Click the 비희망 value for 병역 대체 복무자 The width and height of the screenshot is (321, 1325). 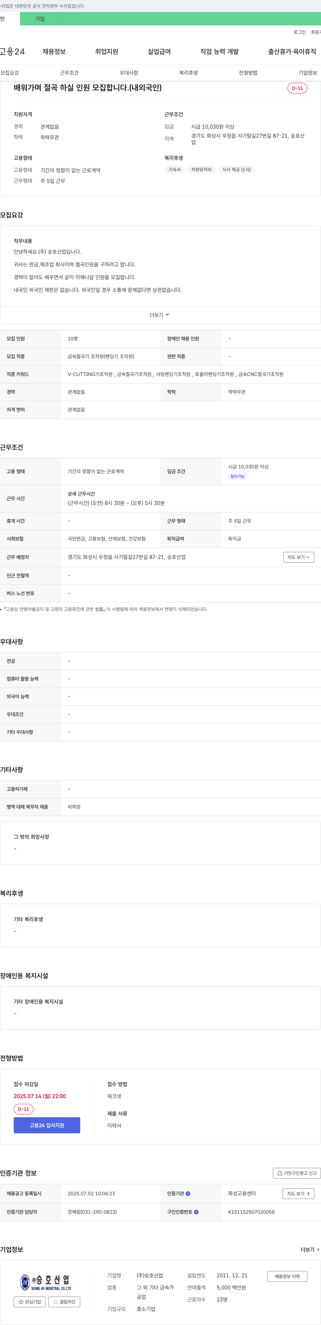pos(74,807)
